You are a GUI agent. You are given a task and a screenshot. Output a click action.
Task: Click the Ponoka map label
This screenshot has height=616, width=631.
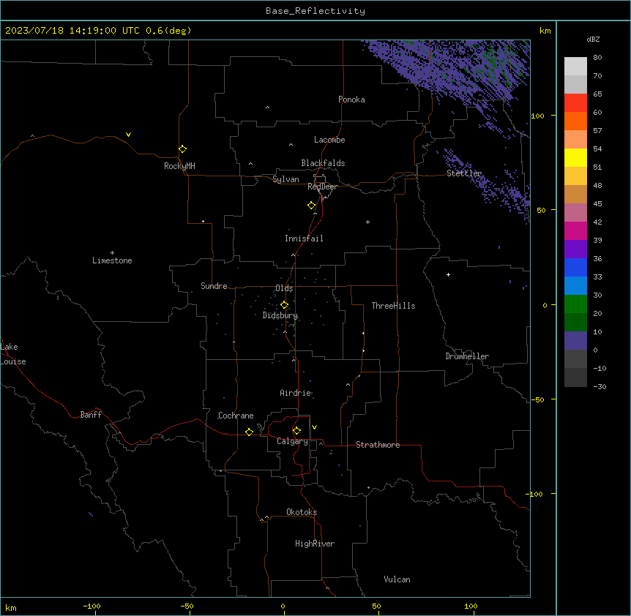[351, 99]
